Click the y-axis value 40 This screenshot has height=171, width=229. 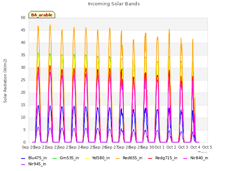[23, 43]
